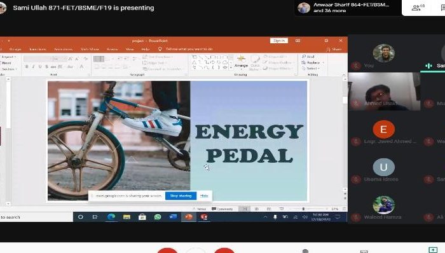The height and width of the screenshot is (253, 445).
Task: Open Comments pane from status bar
Action: [x=222, y=209]
